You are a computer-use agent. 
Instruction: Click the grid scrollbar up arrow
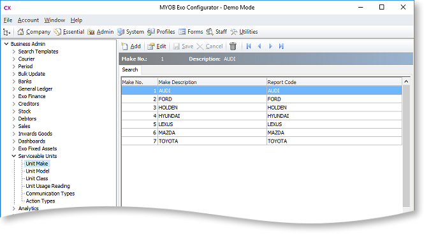pyautogui.click(x=406, y=82)
